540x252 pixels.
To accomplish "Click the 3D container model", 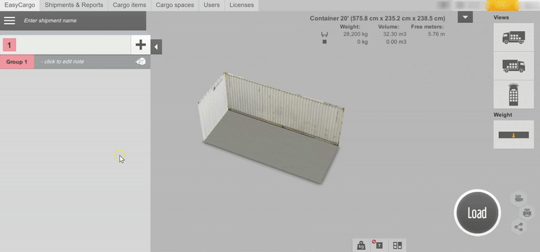I will (271, 128).
